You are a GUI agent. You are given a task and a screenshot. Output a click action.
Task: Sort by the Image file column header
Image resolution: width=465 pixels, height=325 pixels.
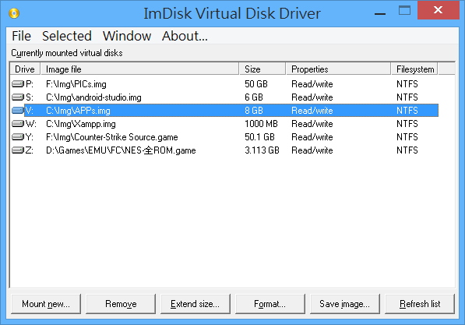(x=139, y=69)
